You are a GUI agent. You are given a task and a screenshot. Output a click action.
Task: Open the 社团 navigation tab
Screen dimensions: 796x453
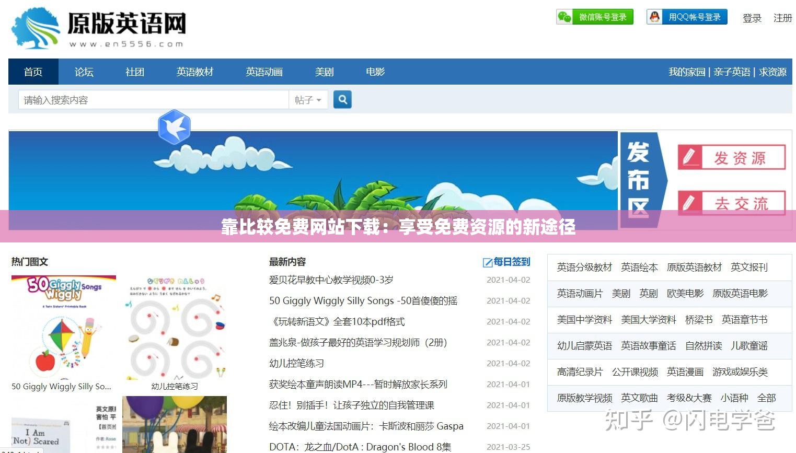135,72
